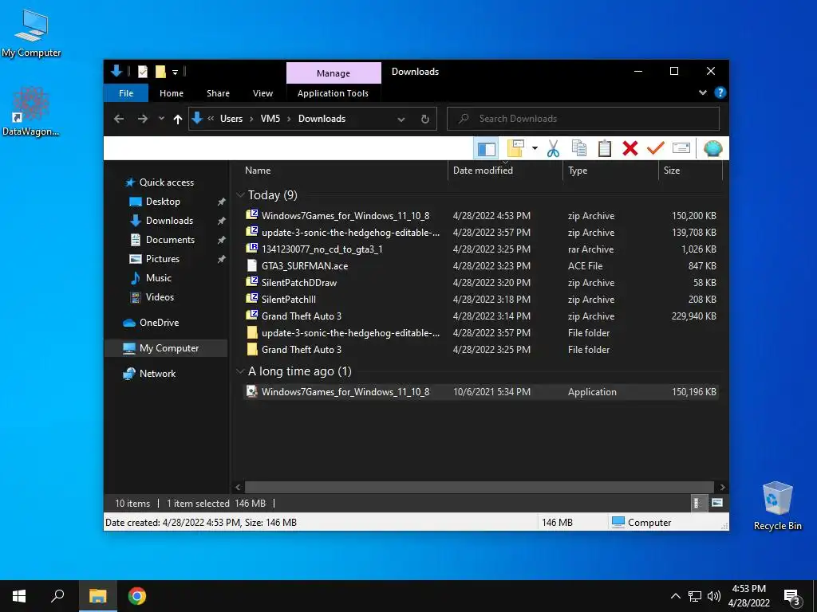The image size is (817, 612).
Task: Collapse the A long time ago group
Action: [240, 371]
